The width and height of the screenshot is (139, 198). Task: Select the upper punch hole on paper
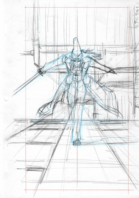click(x=6, y=34)
